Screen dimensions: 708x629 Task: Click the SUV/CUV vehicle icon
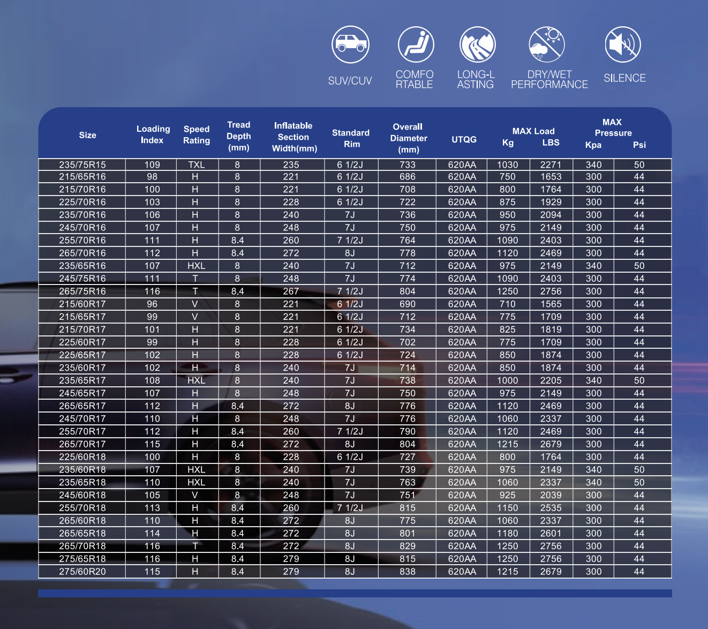click(350, 44)
